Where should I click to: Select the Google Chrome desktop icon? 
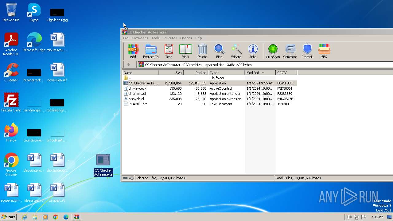pyautogui.click(x=11, y=165)
